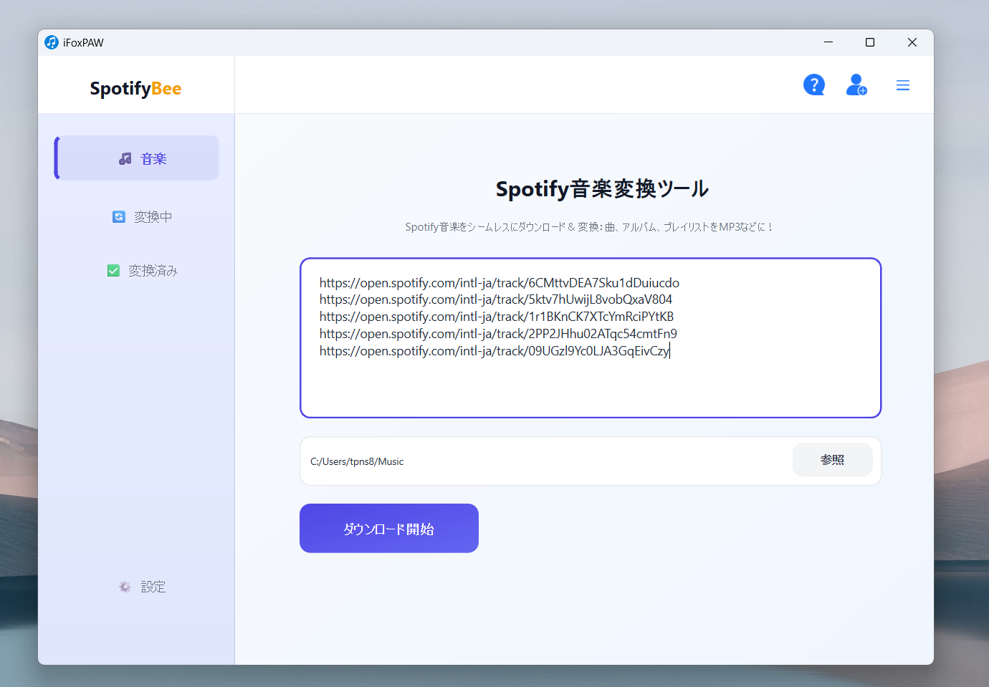Open 設定 from the sidebar
The image size is (989, 687).
(153, 586)
